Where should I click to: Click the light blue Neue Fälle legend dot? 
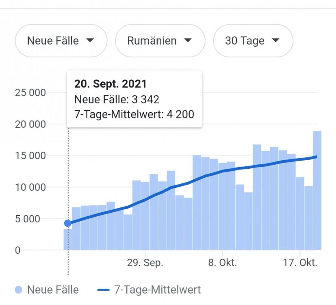click(18, 290)
